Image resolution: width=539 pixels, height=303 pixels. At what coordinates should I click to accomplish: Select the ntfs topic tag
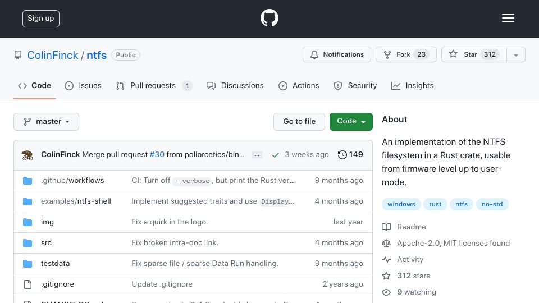pyautogui.click(x=462, y=204)
